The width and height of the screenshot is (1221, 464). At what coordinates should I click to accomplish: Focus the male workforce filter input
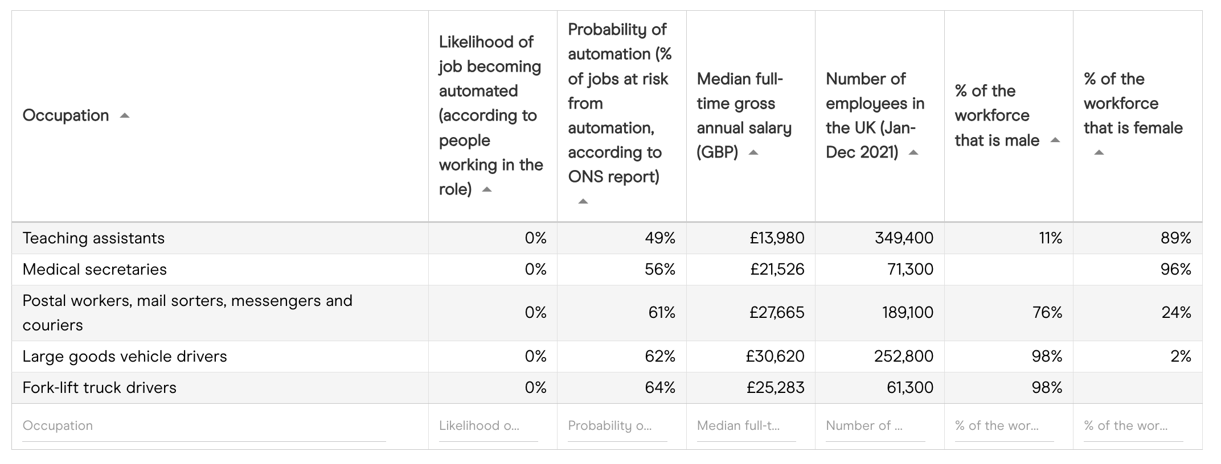tap(1004, 426)
